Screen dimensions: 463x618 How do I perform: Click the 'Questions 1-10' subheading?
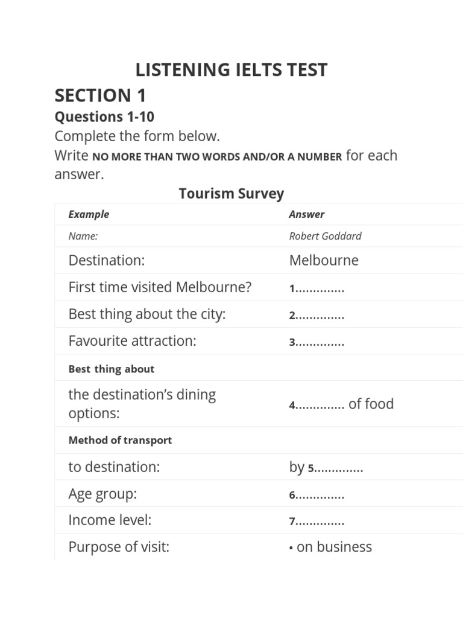(104, 116)
